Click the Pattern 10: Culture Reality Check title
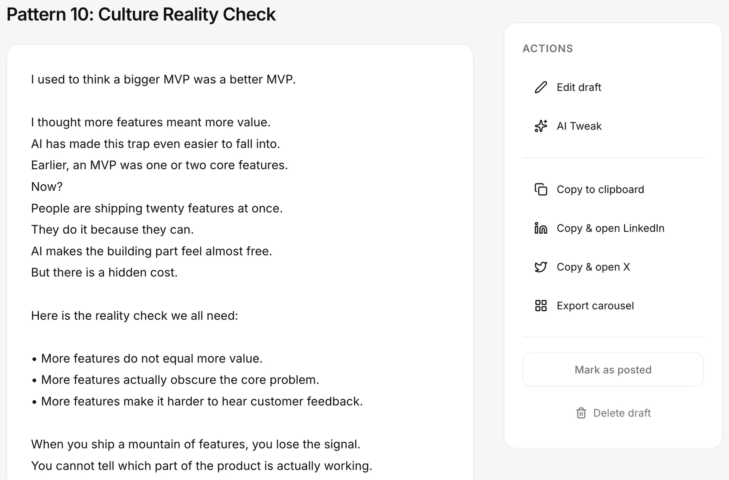 (x=141, y=15)
